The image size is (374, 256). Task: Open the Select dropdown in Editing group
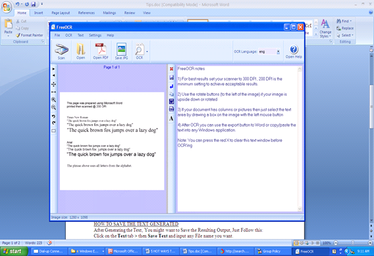click(345, 35)
